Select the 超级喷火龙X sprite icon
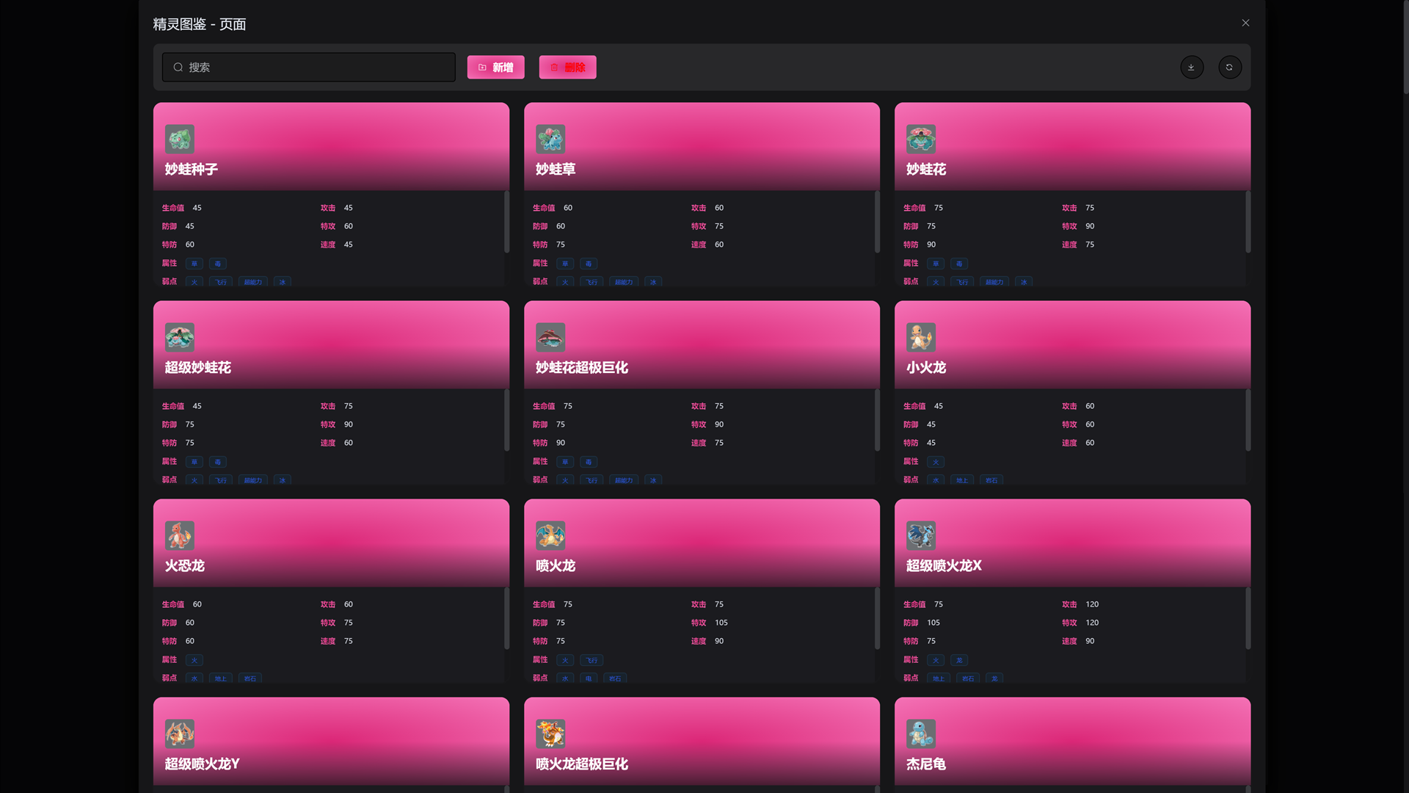The height and width of the screenshot is (793, 1409). coord(920,535)
